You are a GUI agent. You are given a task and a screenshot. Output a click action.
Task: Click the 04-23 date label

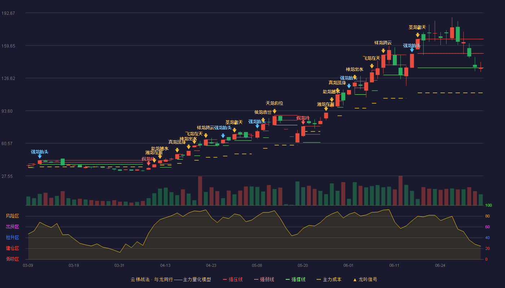[x=211, y=265]
